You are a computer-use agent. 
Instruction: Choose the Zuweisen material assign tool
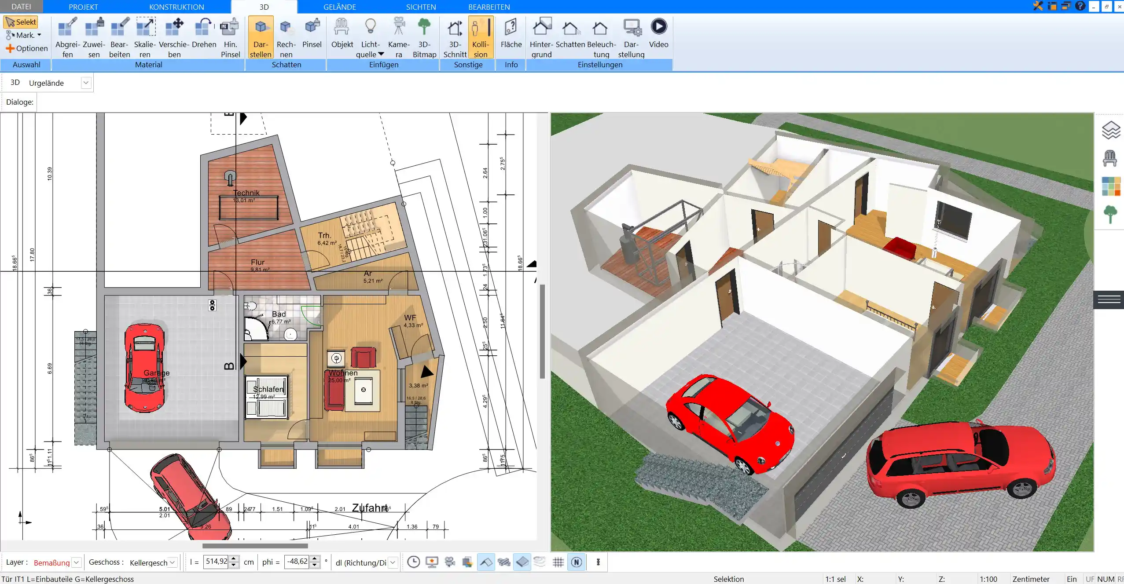(94, 37)
